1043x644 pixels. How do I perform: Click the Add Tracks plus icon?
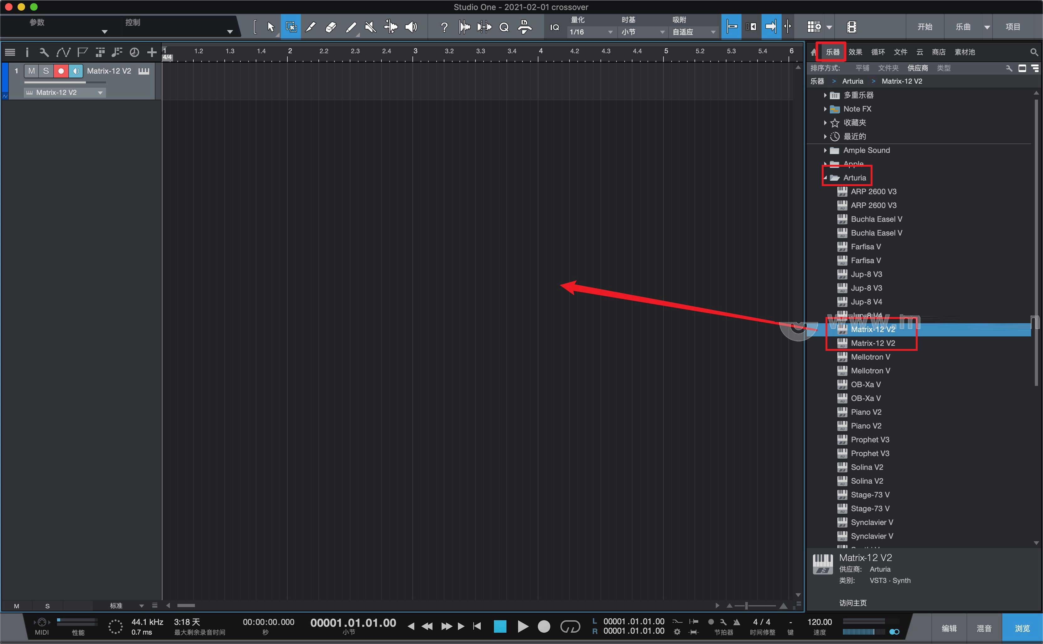click(152, 52)
